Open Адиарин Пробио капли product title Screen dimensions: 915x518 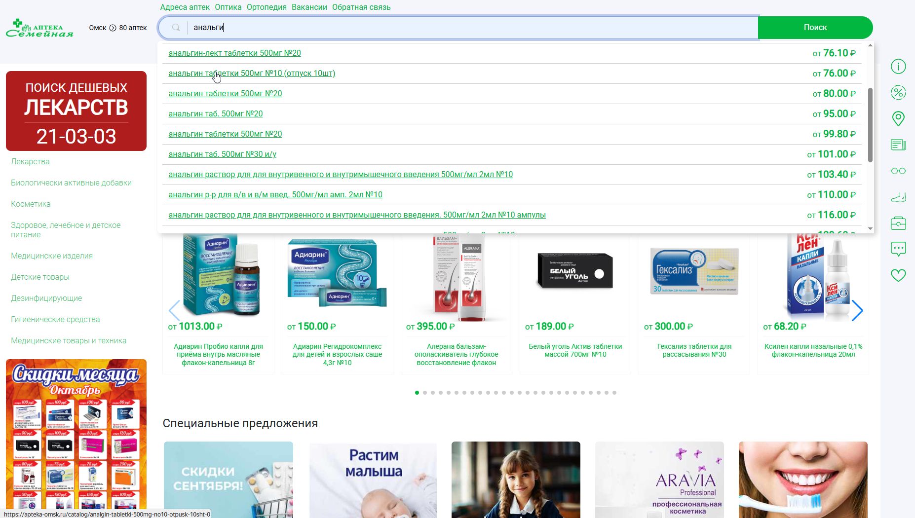click(218, 354)
